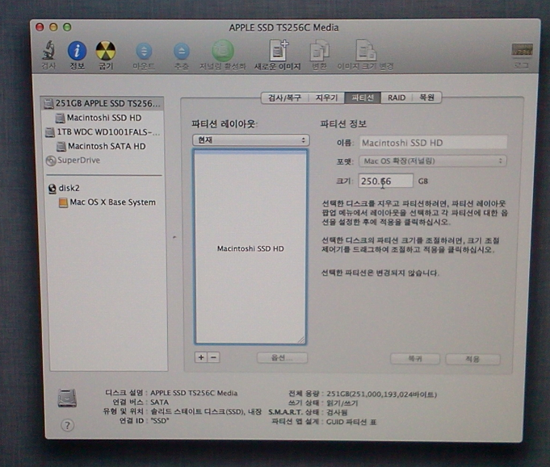Click the 복귀 (Revert) button
The width and height of the screenshot is (550, 467).
point(415,359)
